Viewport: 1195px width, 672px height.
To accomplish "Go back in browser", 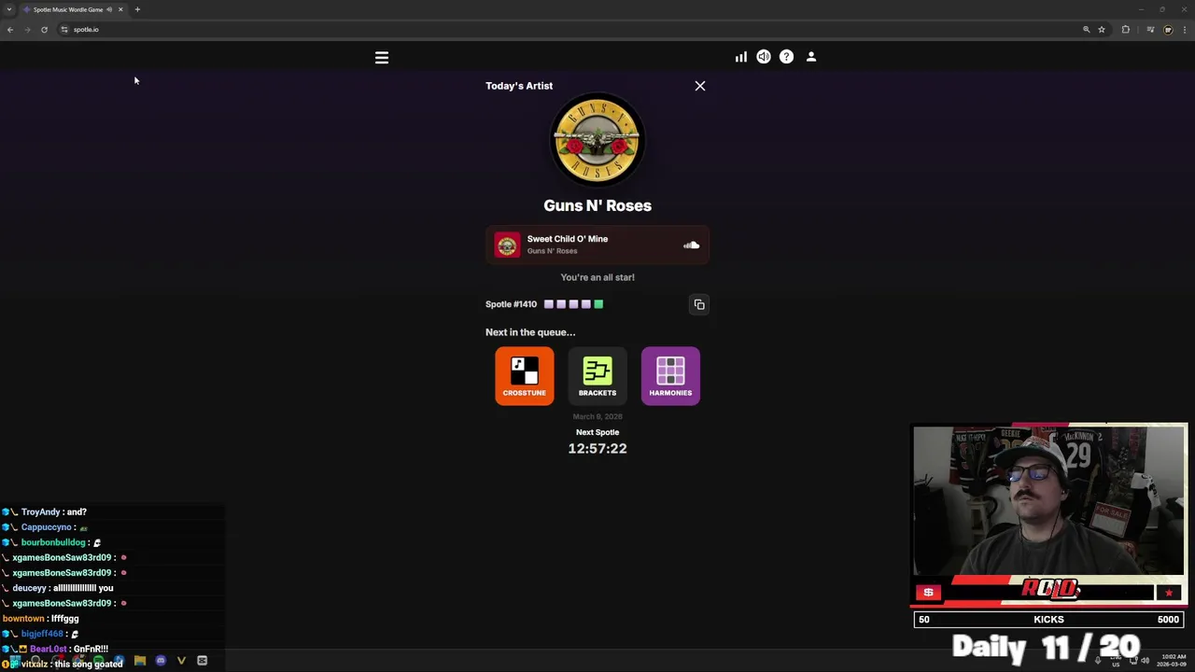I will (10, 30).
